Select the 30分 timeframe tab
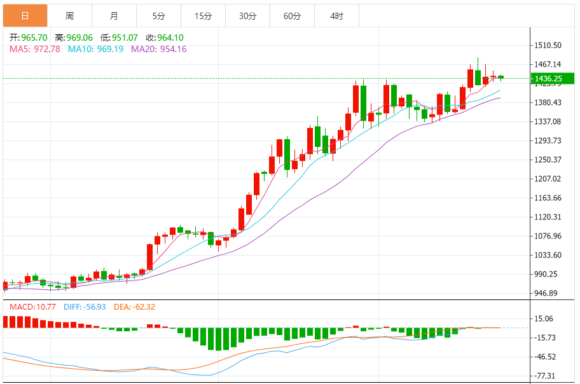 [x=247, y=16]
